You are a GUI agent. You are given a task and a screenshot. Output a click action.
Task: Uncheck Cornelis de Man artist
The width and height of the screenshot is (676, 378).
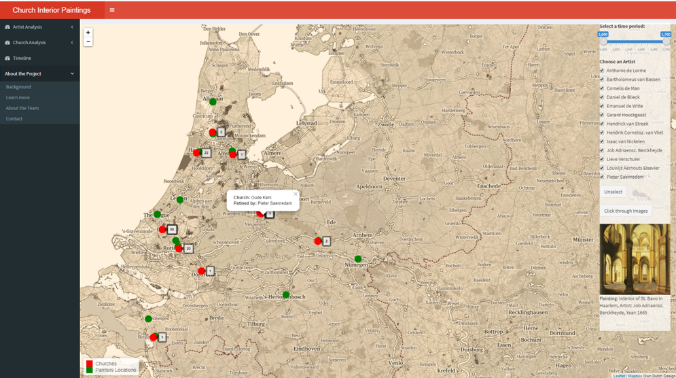point(602,88)
